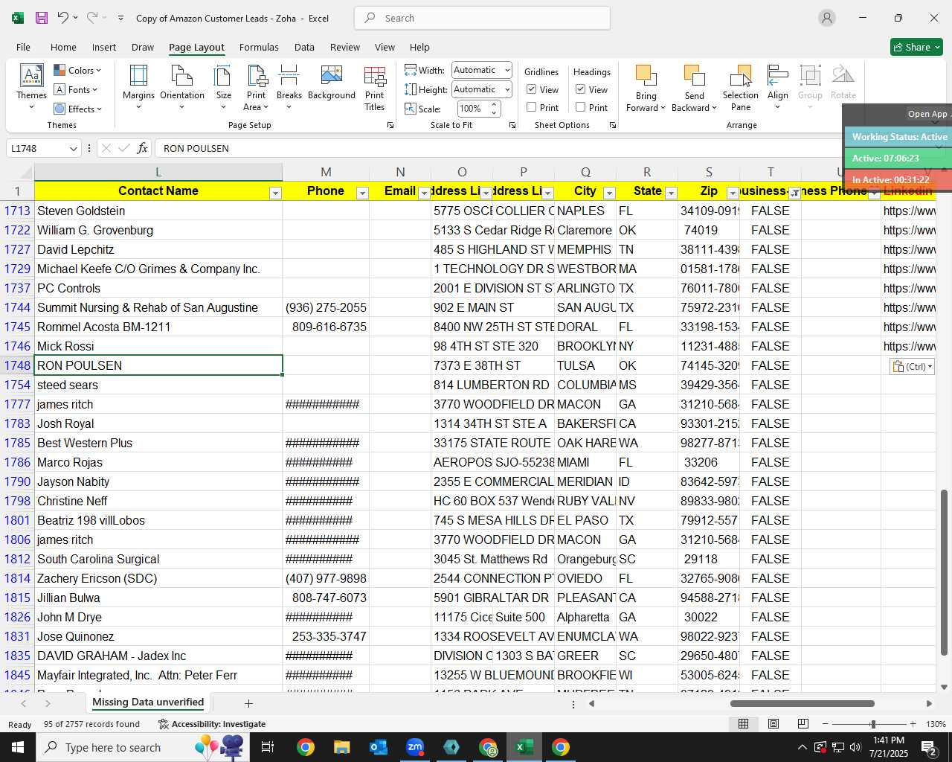Expand the Name Box dropdown
952x762 pixels.
click(73, 148)
